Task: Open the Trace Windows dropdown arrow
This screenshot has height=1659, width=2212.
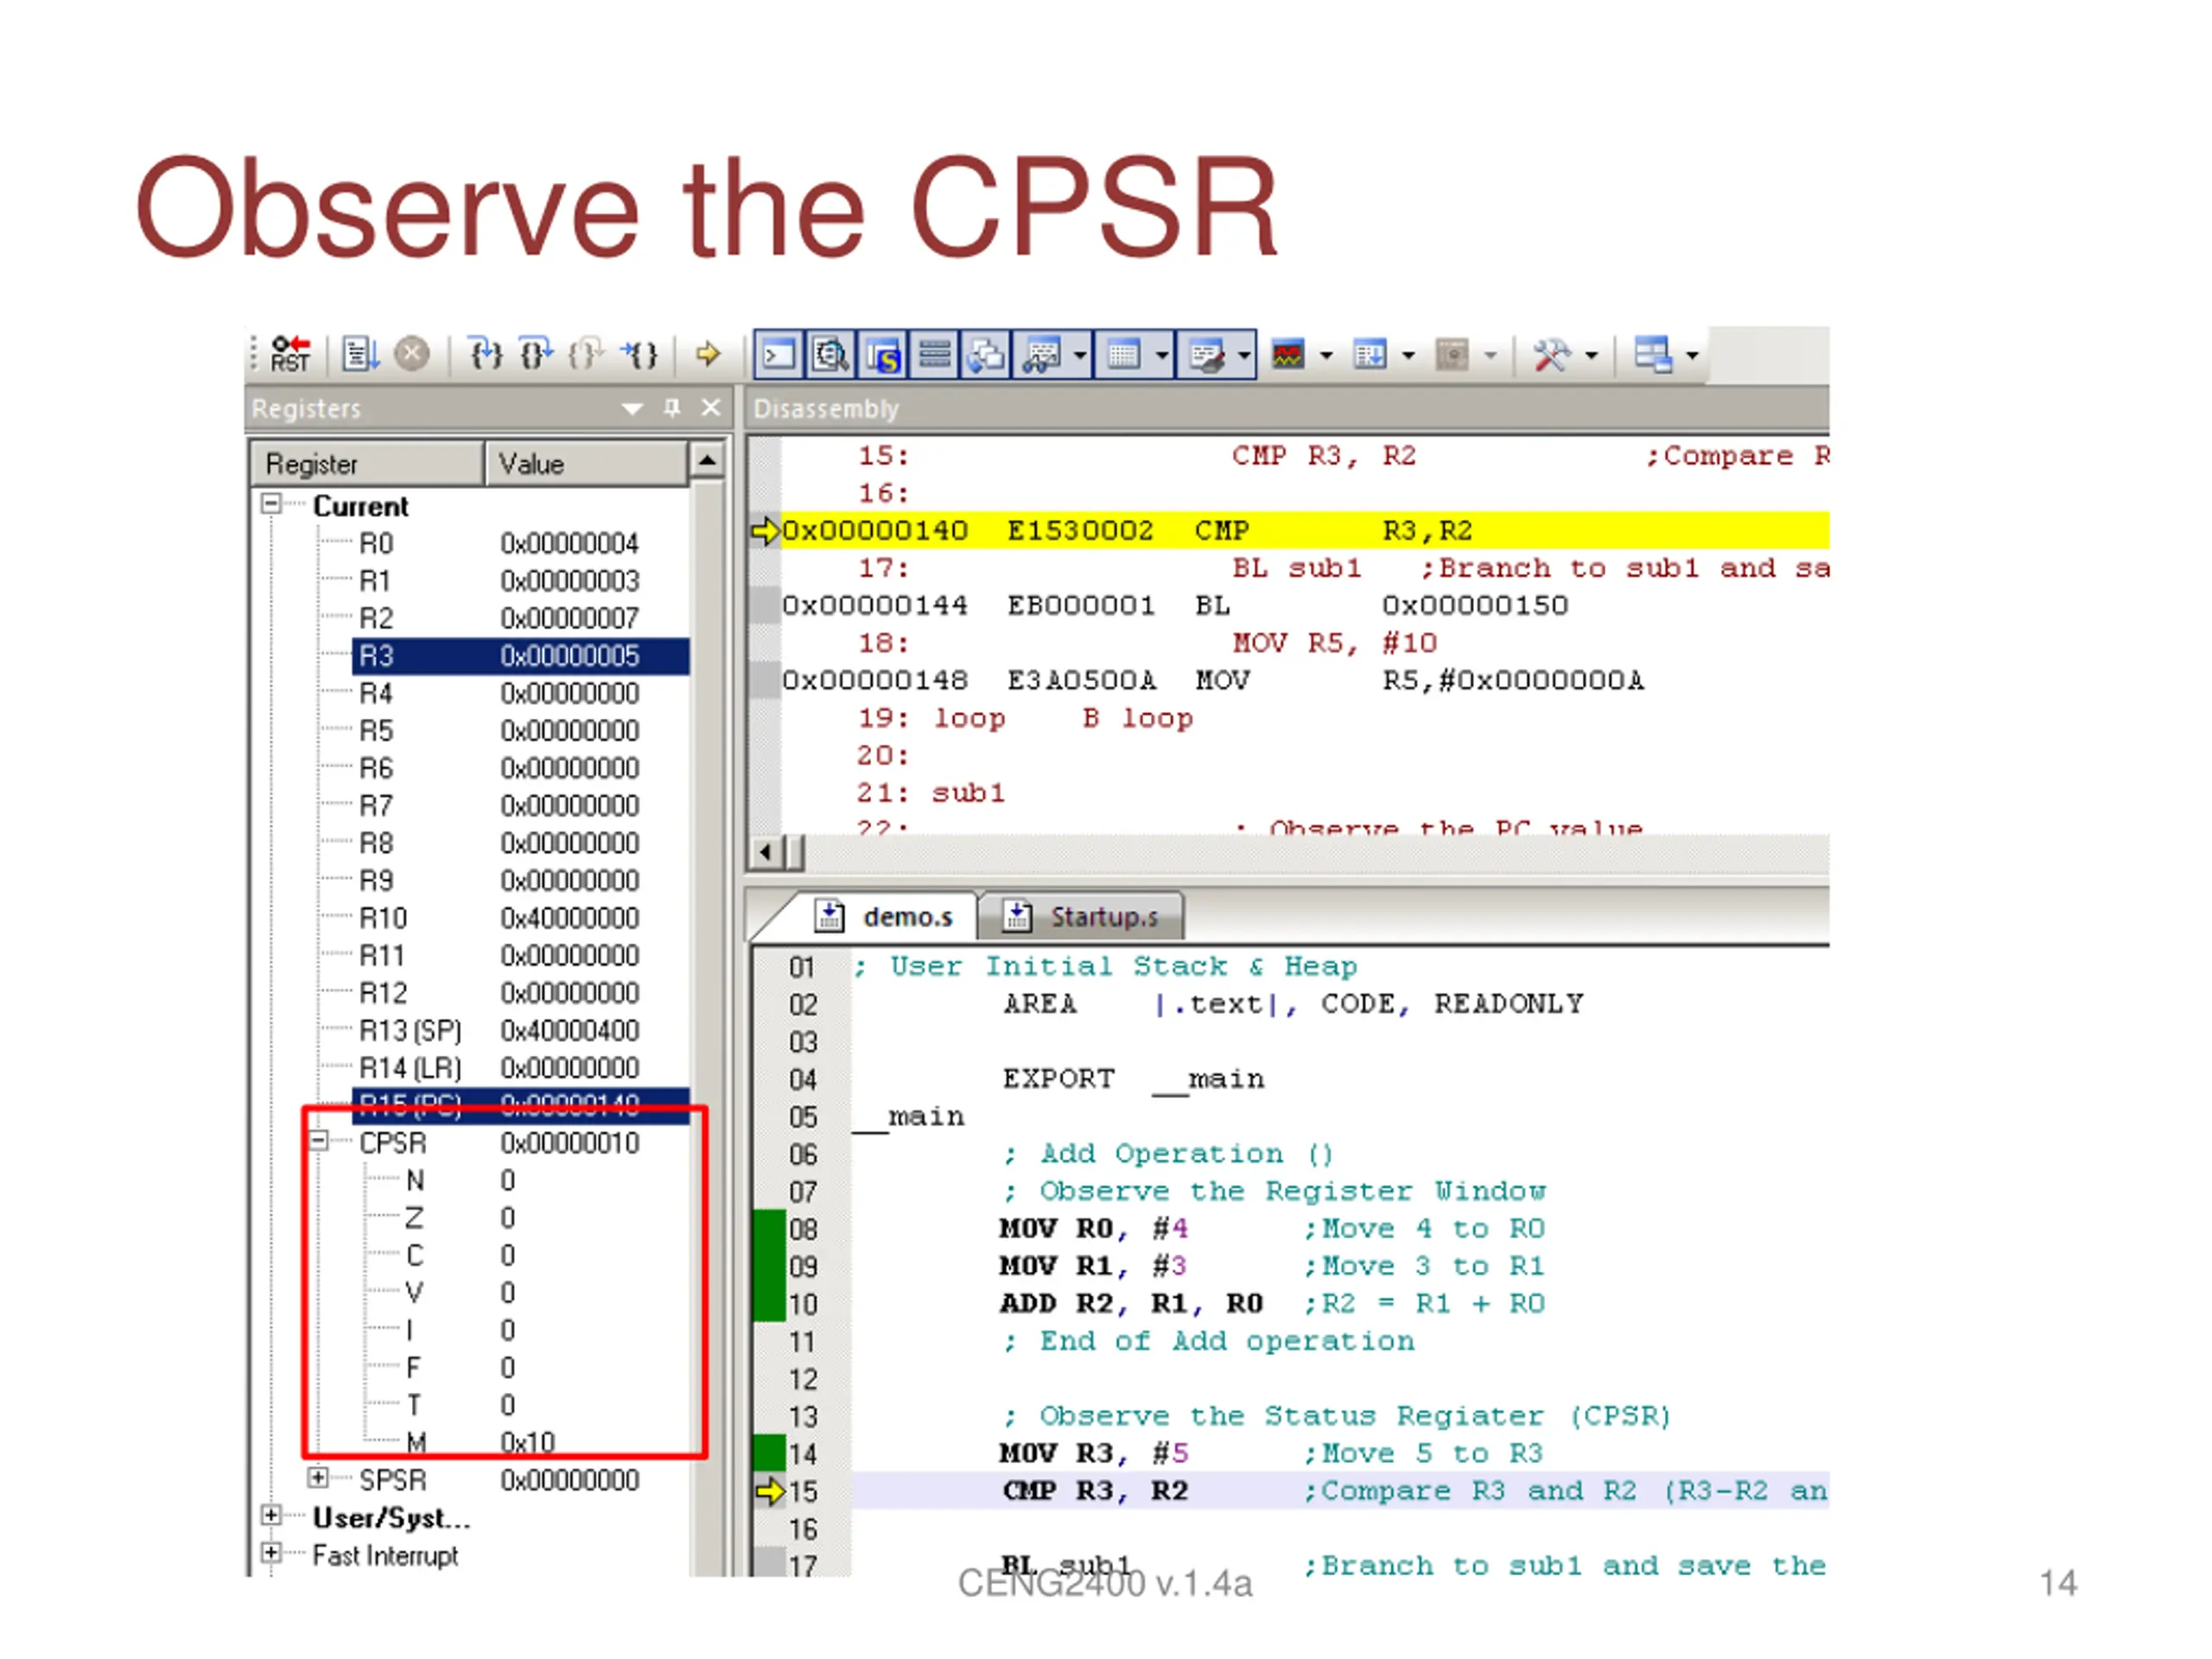Action: tap(1408, 355)
